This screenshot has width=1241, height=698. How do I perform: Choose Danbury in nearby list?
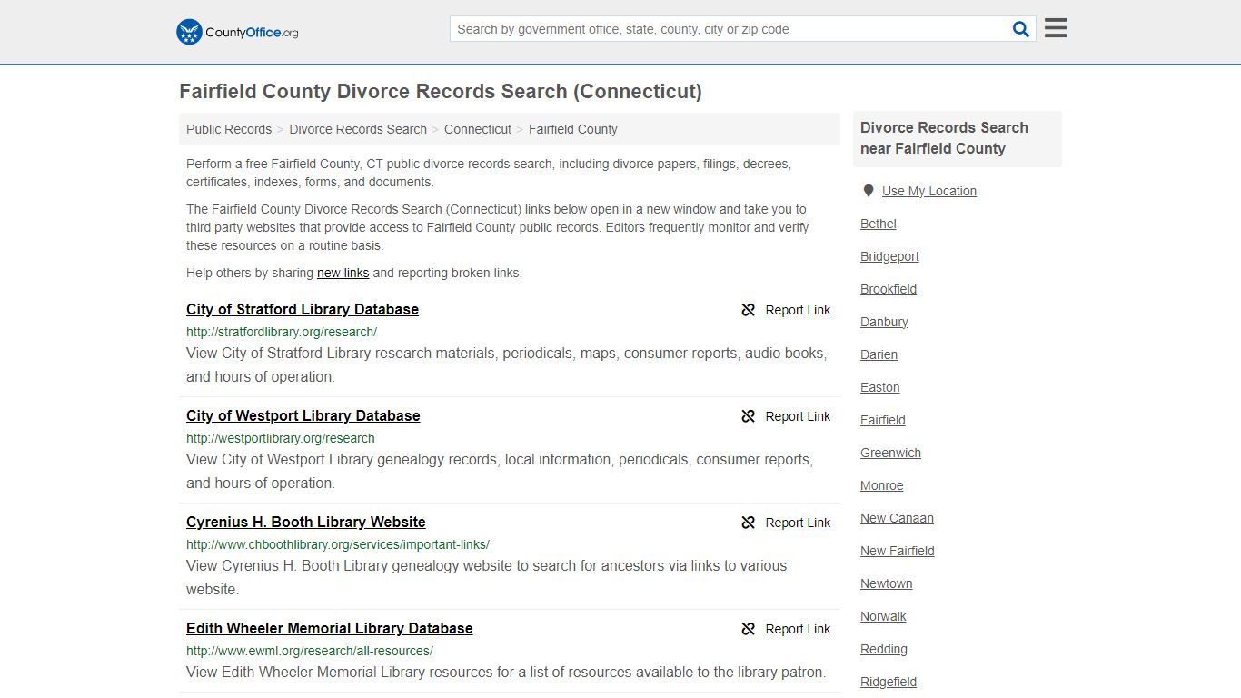884,322
